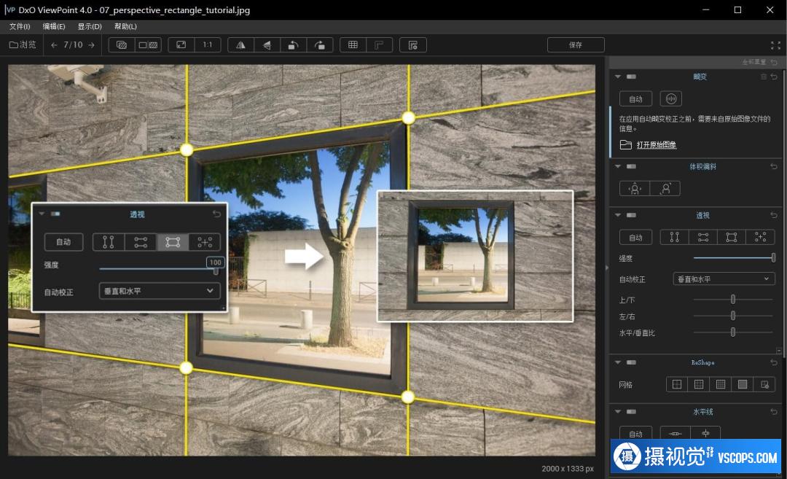Viewport: 787px width, 479px height.
Task: Rotate the image left
Action: (x=293, y=45)
